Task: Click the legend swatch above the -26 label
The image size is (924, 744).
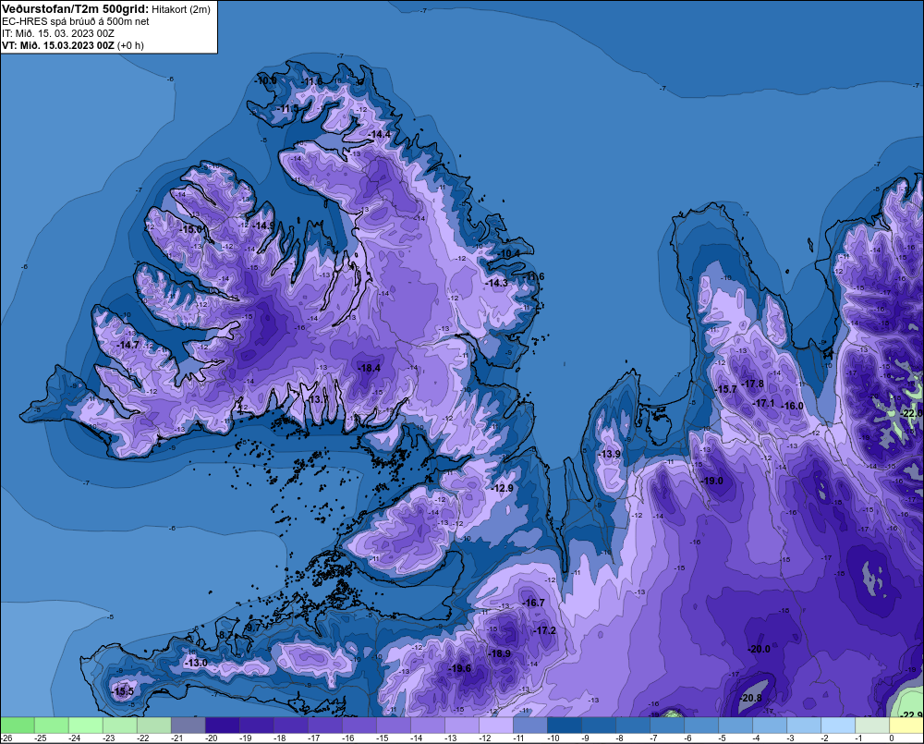Action: 17,726
